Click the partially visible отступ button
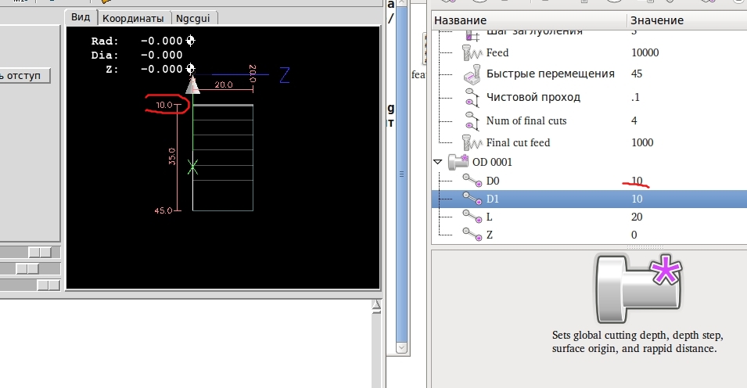Image resolution: width=747 pixels, height=388 pixels. pos(25,76)
